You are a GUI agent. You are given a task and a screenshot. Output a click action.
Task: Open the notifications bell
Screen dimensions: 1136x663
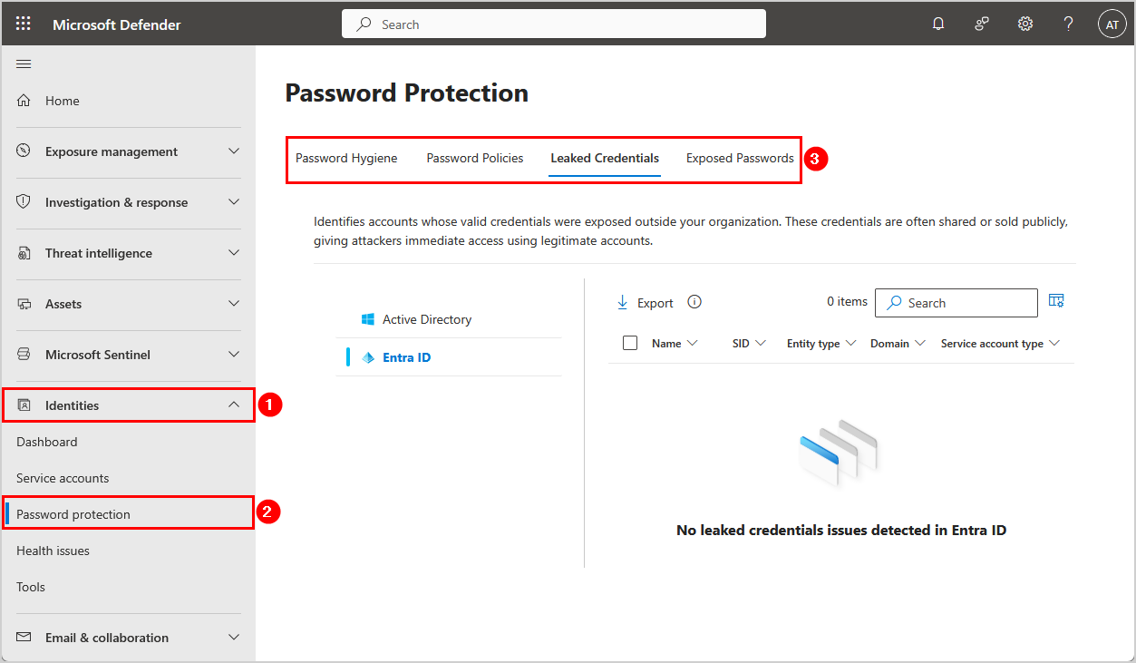point(938,24)
